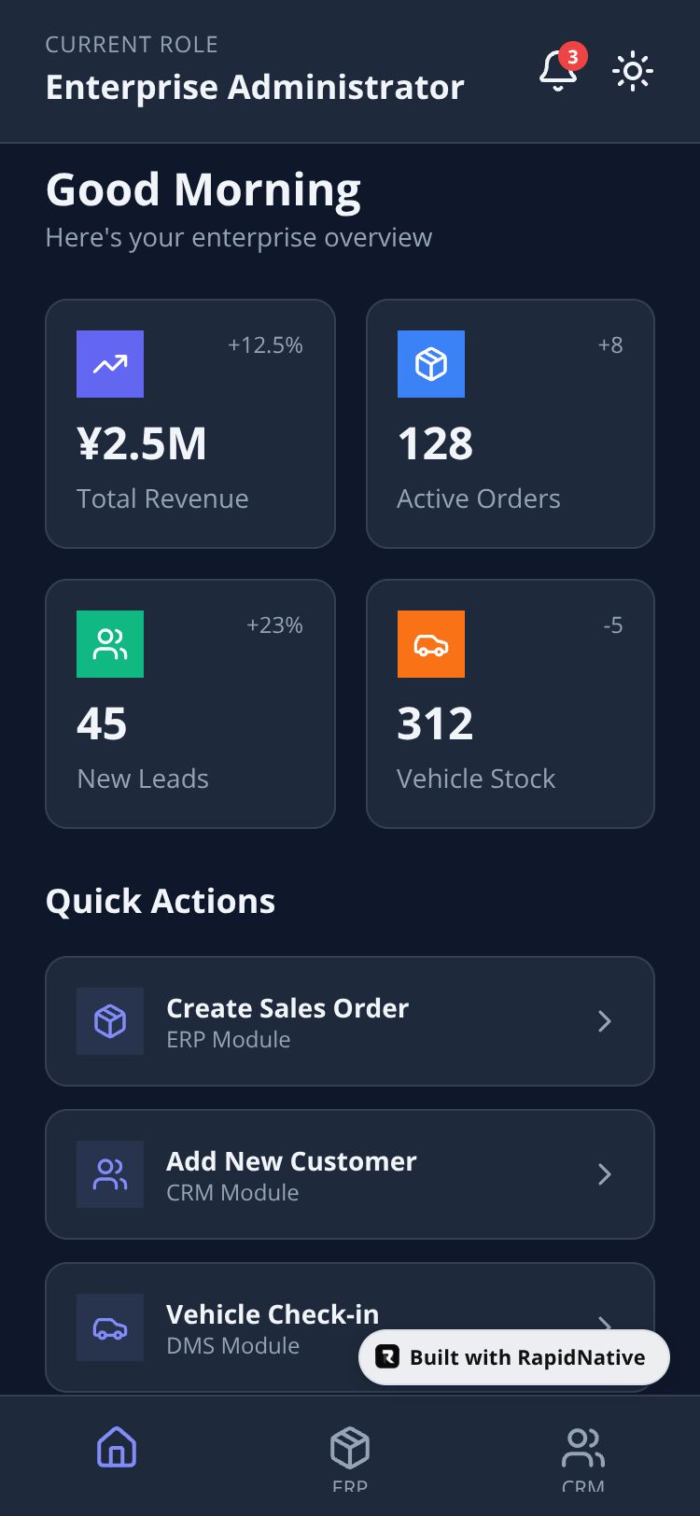Click the Create Sales Order cube icon
700x1516 pixels.
tap(110, 1021)
